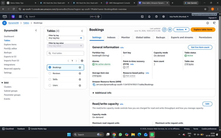Viewport: 221px width, 138px height.
Task: Click Explore table items button
Action: tap(203, 30)
